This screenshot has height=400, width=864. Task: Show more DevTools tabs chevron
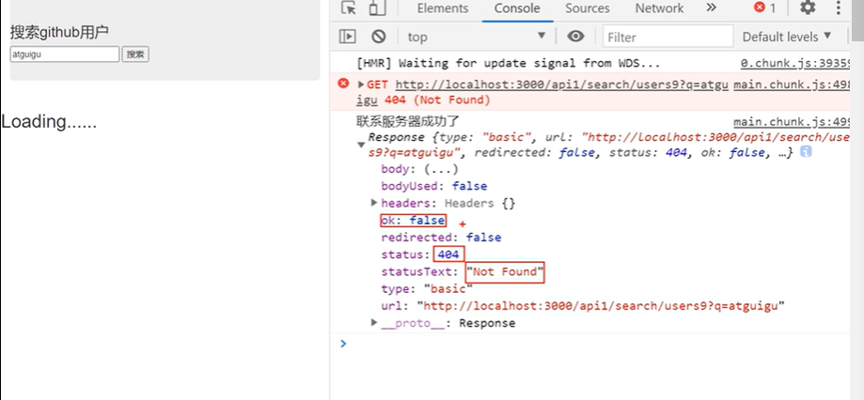tap(712, 8)
